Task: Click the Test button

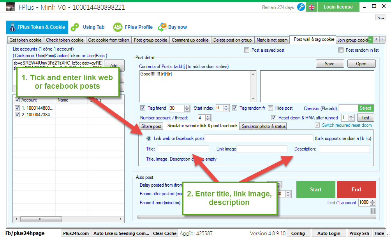Action: (x=365, y=118)
